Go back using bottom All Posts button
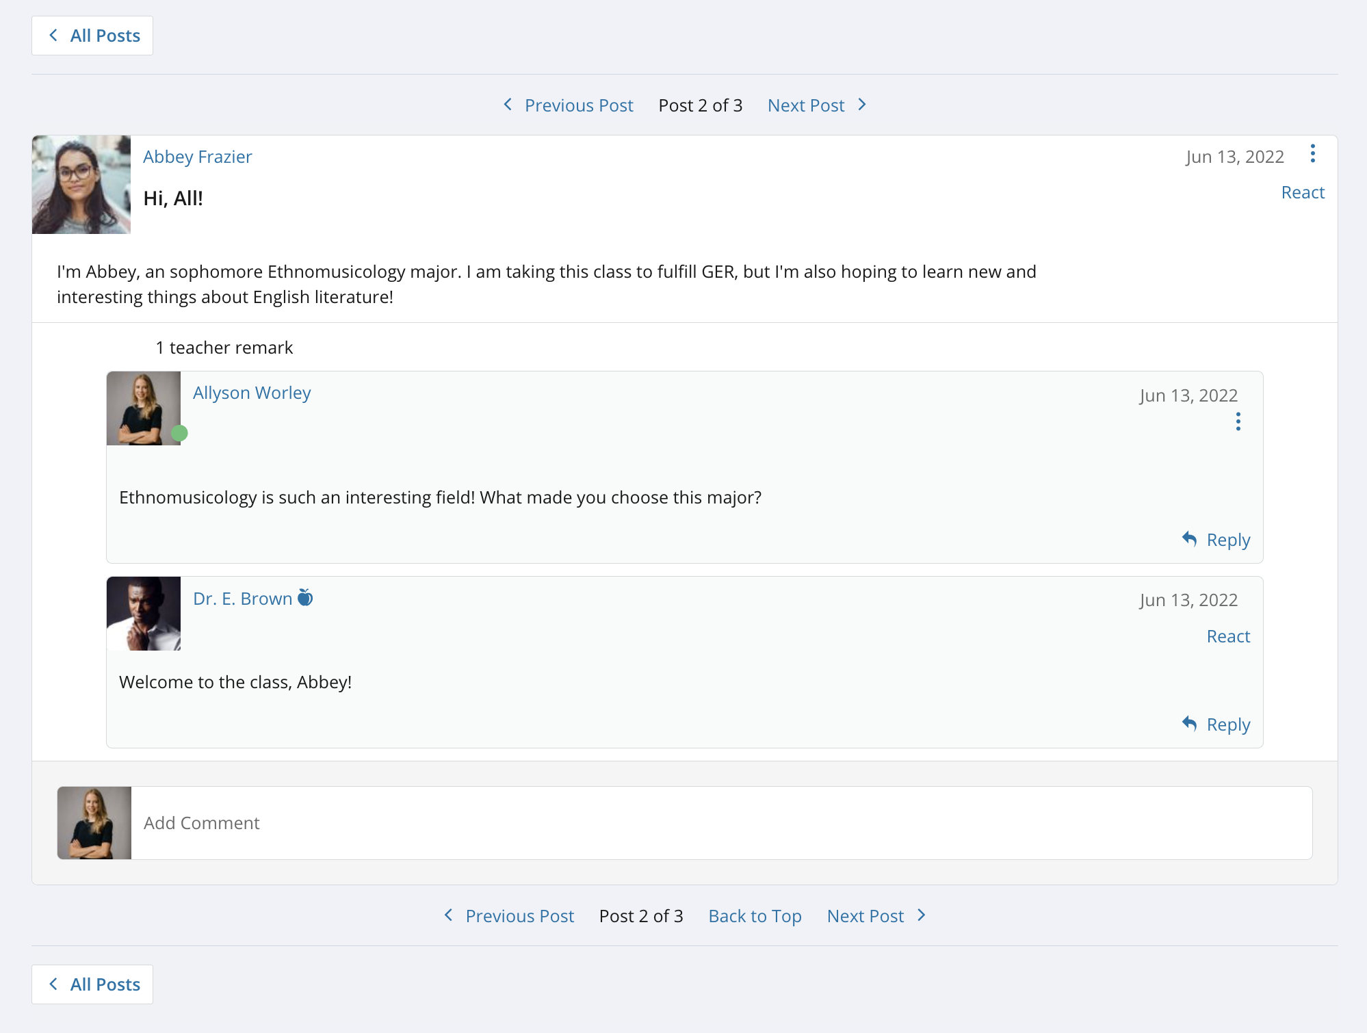Viewport: 1367px width, 1033px height. pyautogui.click(x=92, y=984)
